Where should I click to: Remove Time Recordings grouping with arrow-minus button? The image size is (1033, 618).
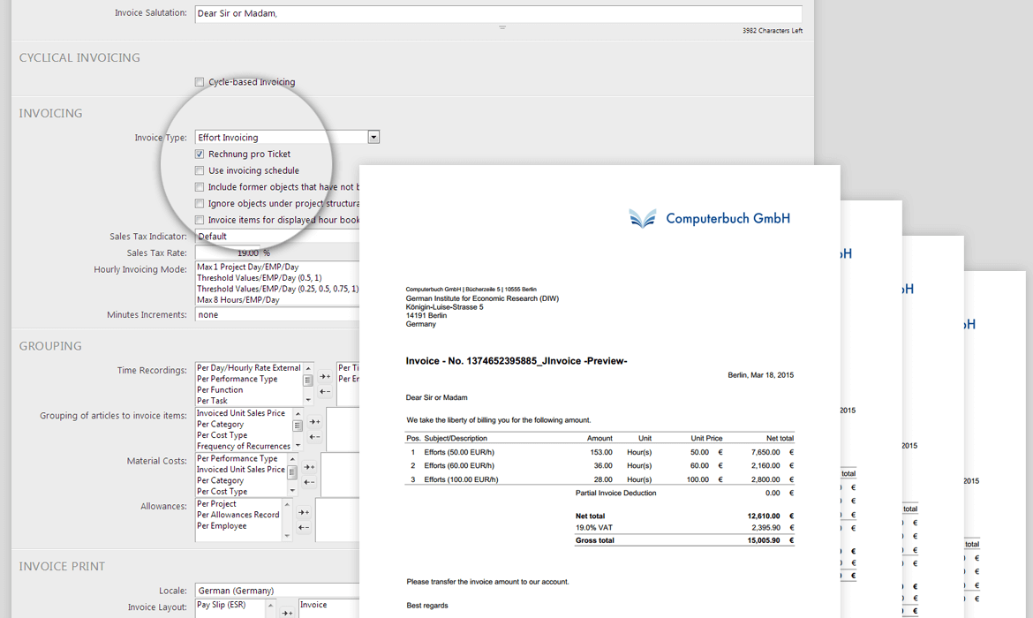tap(325, 391)
